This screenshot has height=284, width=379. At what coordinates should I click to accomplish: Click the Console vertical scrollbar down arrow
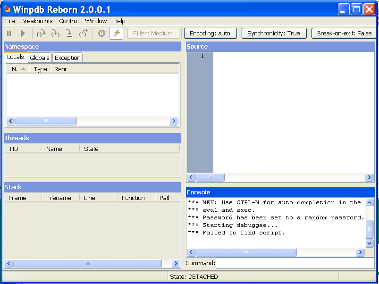[370, 243]
